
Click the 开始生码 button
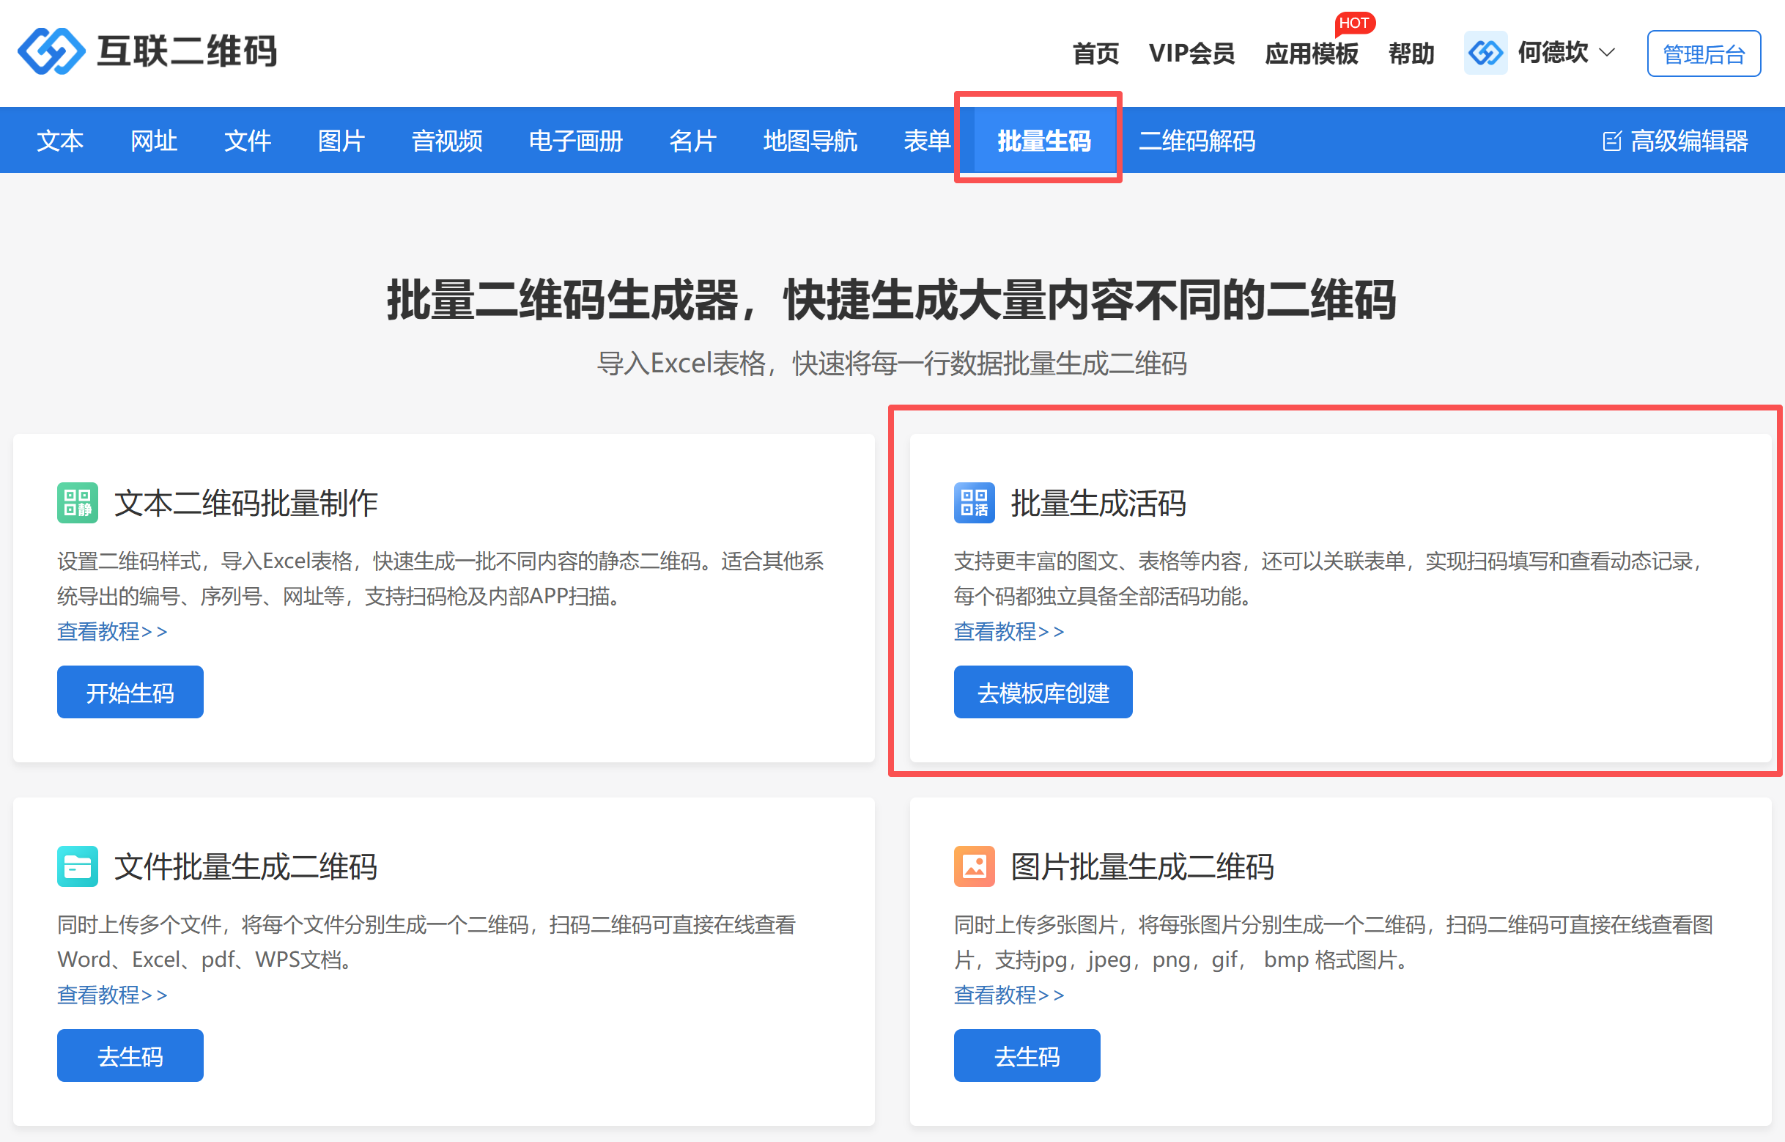(x=130, y=692)
